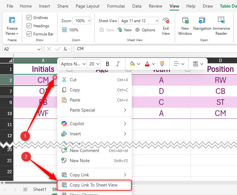Click the Copy icon in context menu
The image size is (237, 195).
tap(64, 90)
